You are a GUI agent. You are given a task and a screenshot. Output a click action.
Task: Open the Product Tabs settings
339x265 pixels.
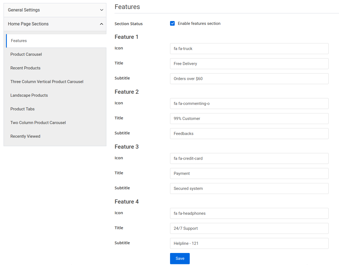click(22, 109)
